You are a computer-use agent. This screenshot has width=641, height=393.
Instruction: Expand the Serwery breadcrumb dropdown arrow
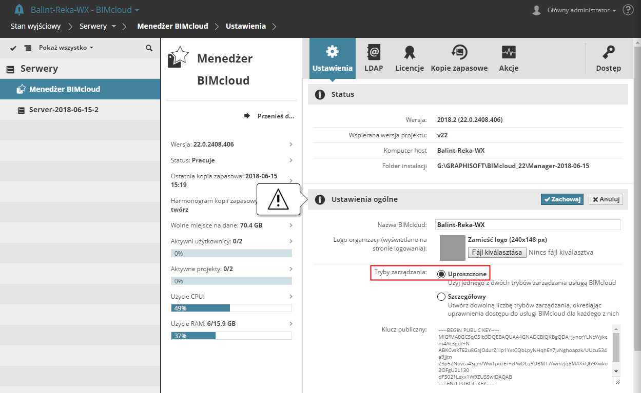click(114, 26)
